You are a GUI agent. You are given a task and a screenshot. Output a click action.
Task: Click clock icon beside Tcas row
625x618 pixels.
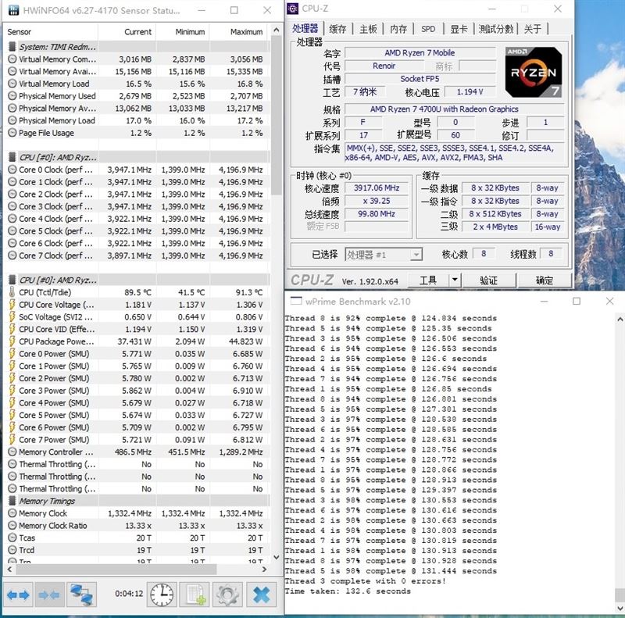12,538
